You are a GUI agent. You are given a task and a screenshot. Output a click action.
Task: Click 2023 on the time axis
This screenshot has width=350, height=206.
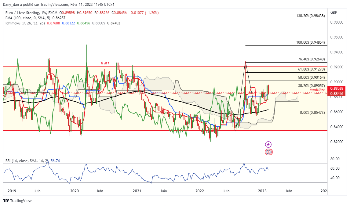(x=262, y=191)
